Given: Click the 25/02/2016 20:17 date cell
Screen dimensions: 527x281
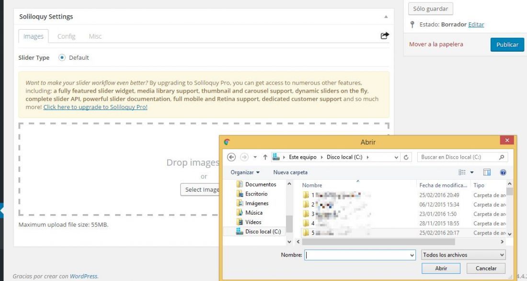Looking at the screenshot, I should [439, 233].
